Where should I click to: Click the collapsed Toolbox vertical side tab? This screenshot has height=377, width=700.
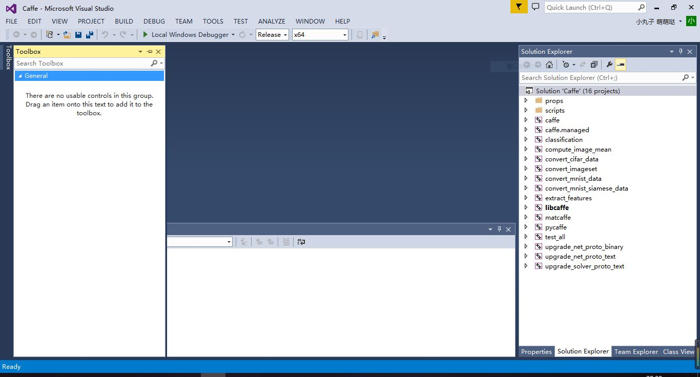[8, 57]
